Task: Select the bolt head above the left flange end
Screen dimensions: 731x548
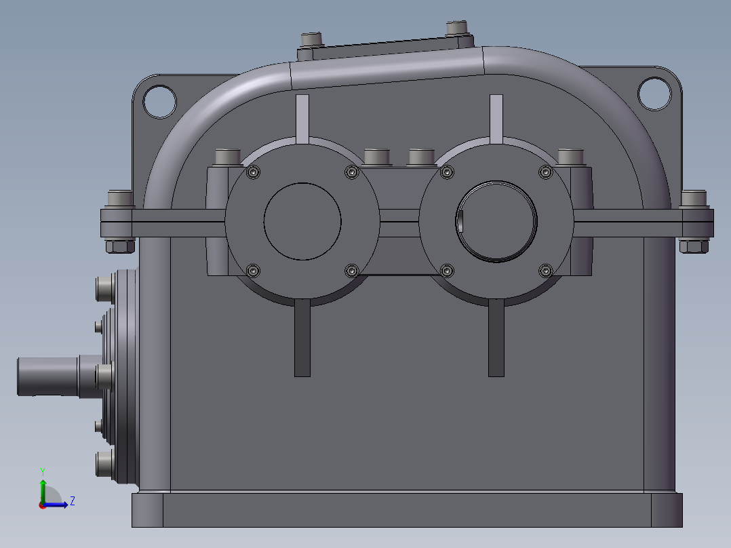Action: click(120, 199)
